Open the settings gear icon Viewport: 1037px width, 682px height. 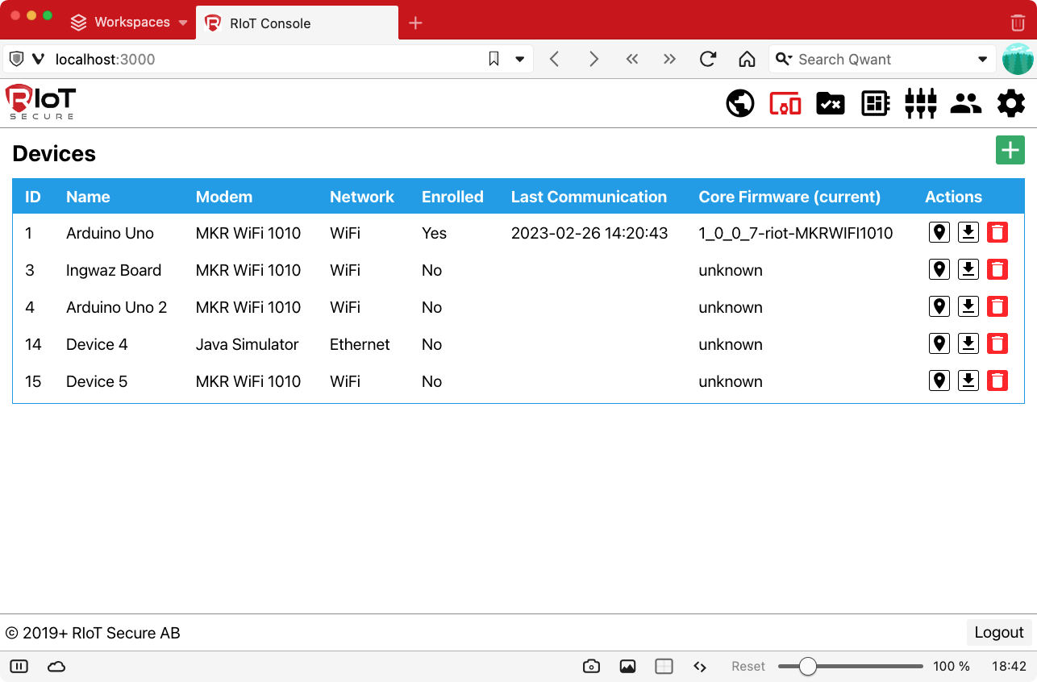pos(1010,103)
